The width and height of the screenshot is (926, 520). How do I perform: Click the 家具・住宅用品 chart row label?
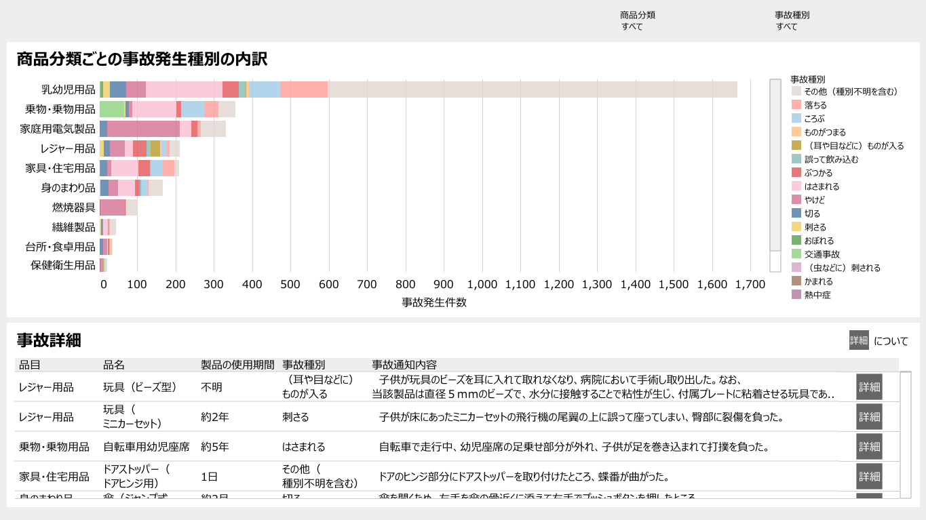(60, 168)
